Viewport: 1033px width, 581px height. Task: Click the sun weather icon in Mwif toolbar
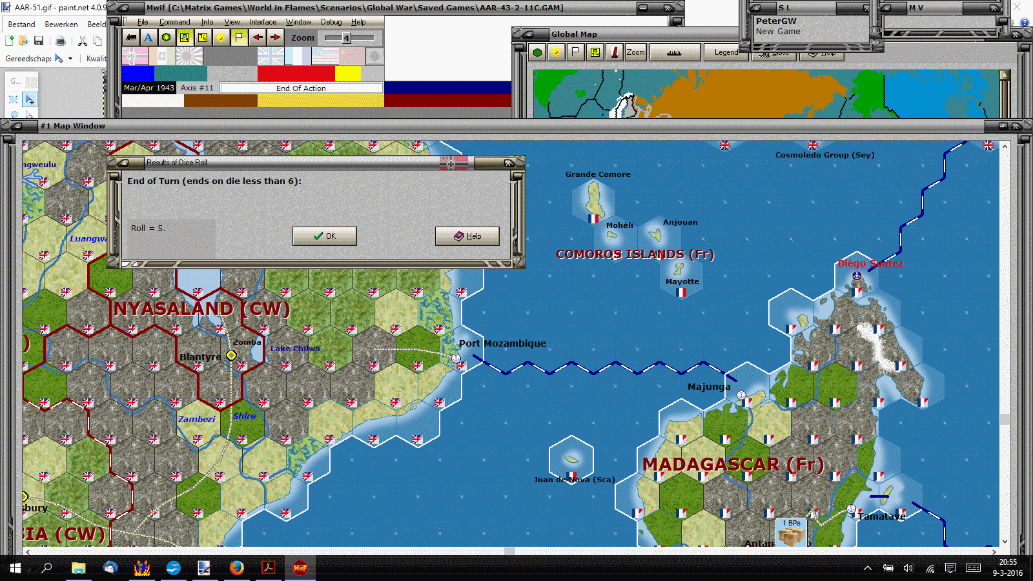(x=221, y=37)
